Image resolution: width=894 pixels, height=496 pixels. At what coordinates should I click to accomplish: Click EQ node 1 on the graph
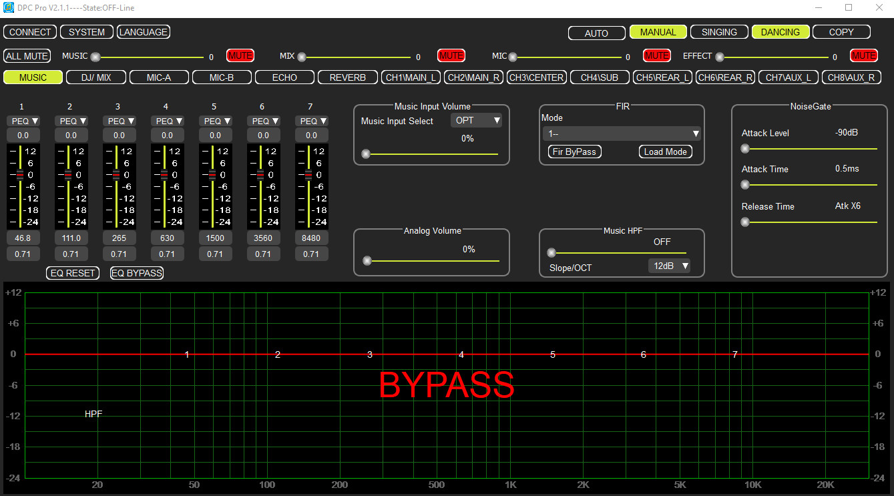pos(187,354)
